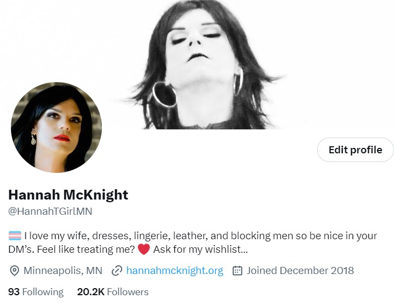Click the transgender flag emoji in bio
394x305 pixels.
(15, 235)
